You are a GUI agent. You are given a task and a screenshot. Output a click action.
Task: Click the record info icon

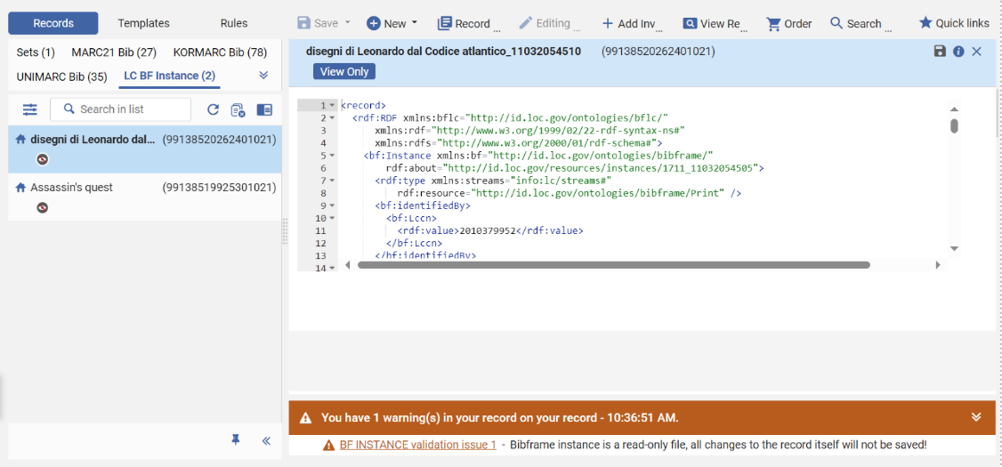point(958,52)
